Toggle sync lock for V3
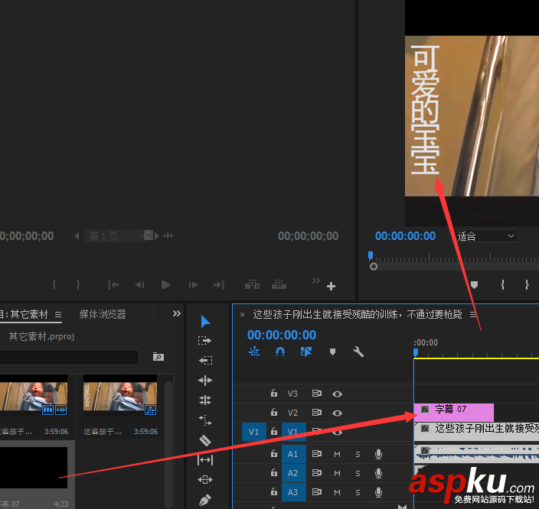539x509 pixels. (317, 394)
